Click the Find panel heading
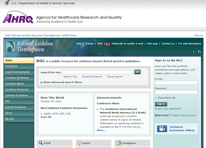Screen dimensions: 206x148 tap(47, 143)
